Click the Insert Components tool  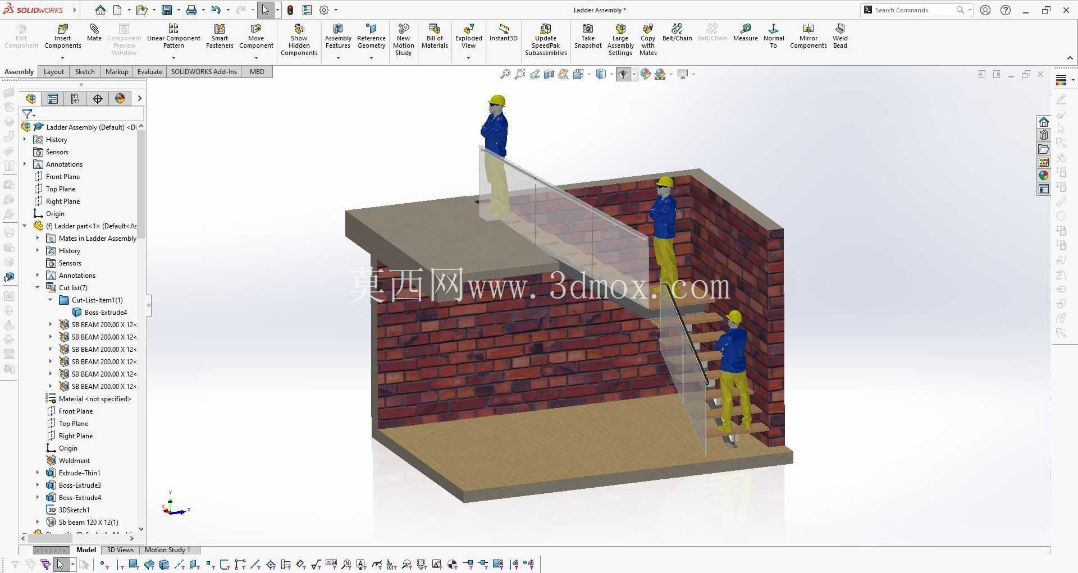click(62, 36)
